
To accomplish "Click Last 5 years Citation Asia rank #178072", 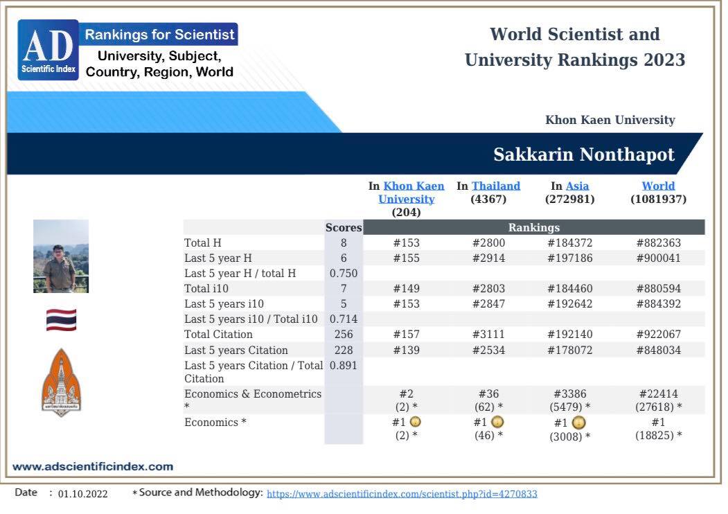I will point(570,350).
